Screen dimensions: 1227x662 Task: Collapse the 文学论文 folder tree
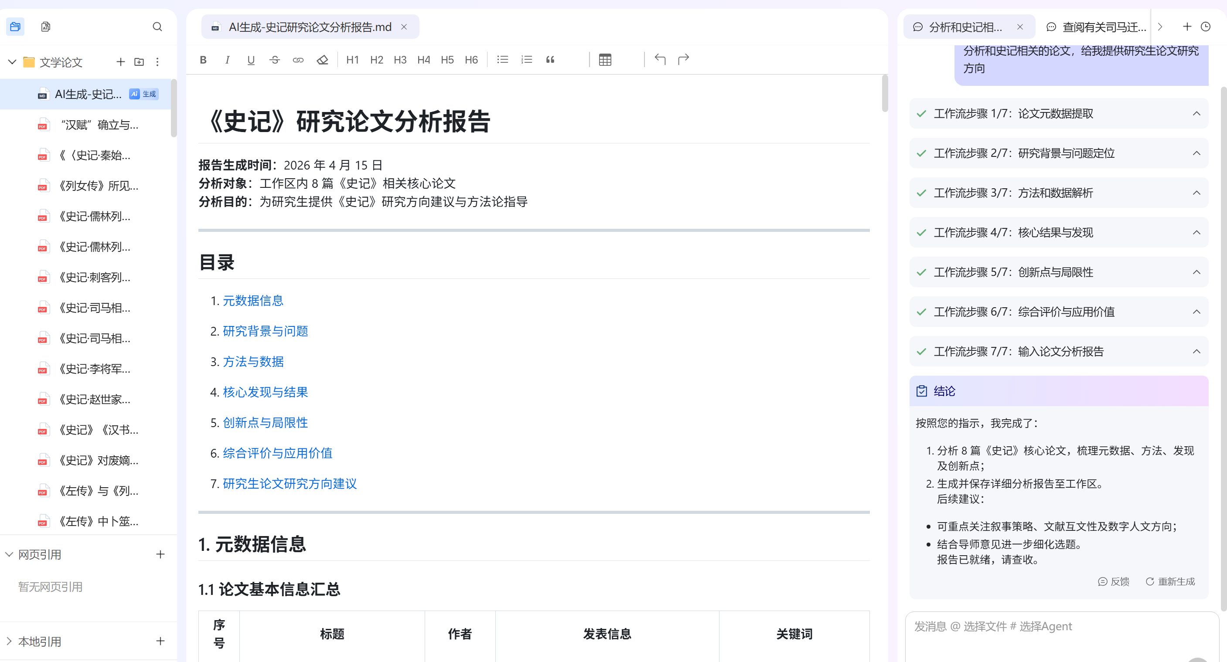pyautogui.click(x=11, y=62)
